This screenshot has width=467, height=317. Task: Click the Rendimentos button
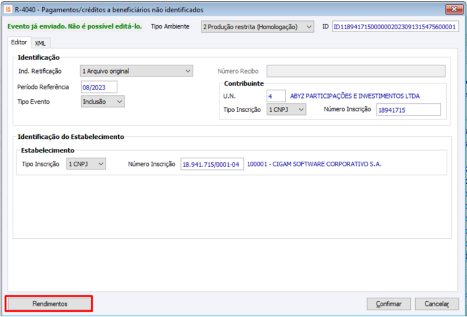50,304
